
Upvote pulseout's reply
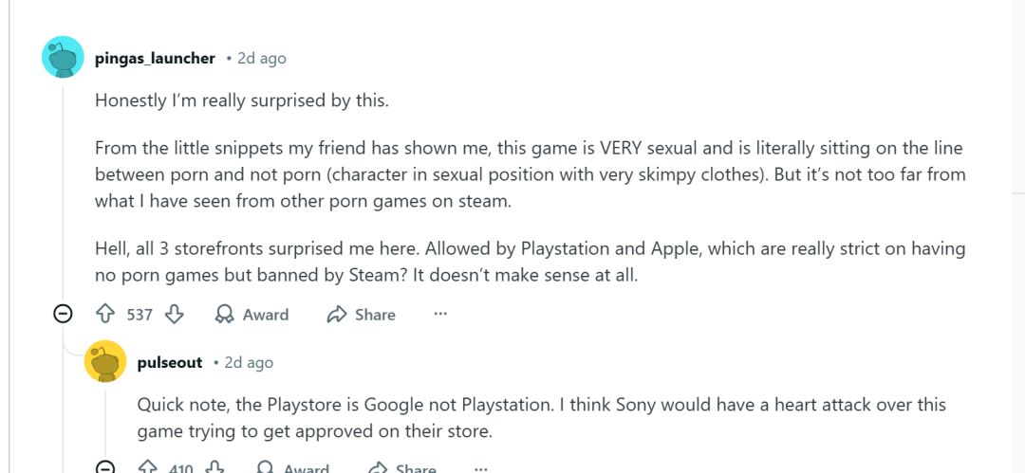(x=147, y=467)
